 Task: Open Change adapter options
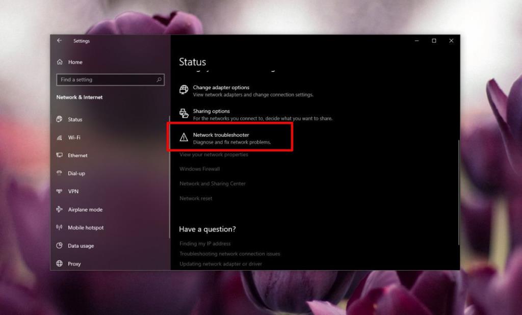221,87
